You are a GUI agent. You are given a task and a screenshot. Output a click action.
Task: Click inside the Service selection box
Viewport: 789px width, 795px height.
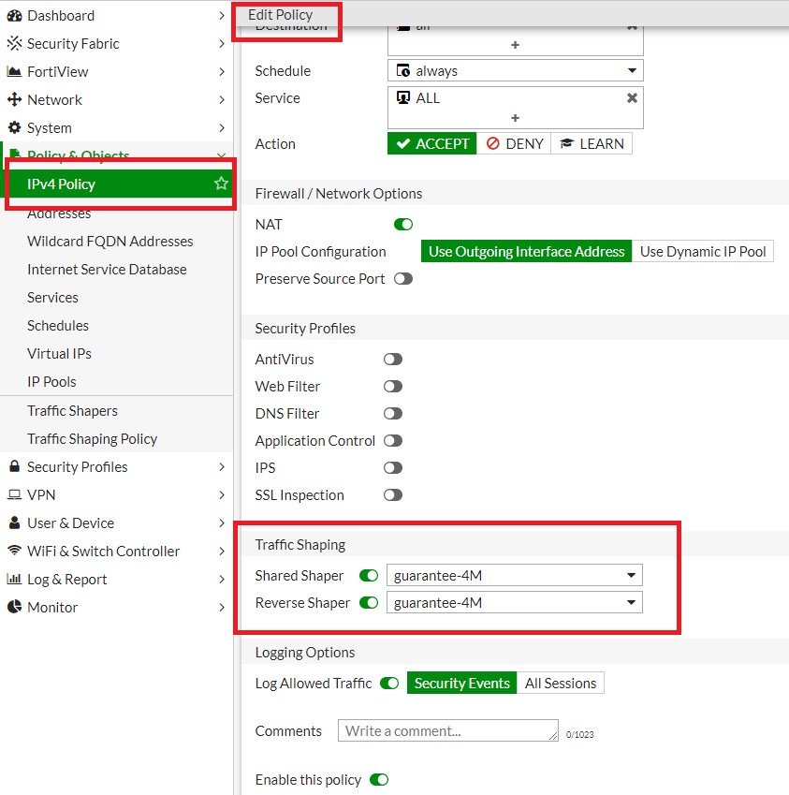coord(516,108)
